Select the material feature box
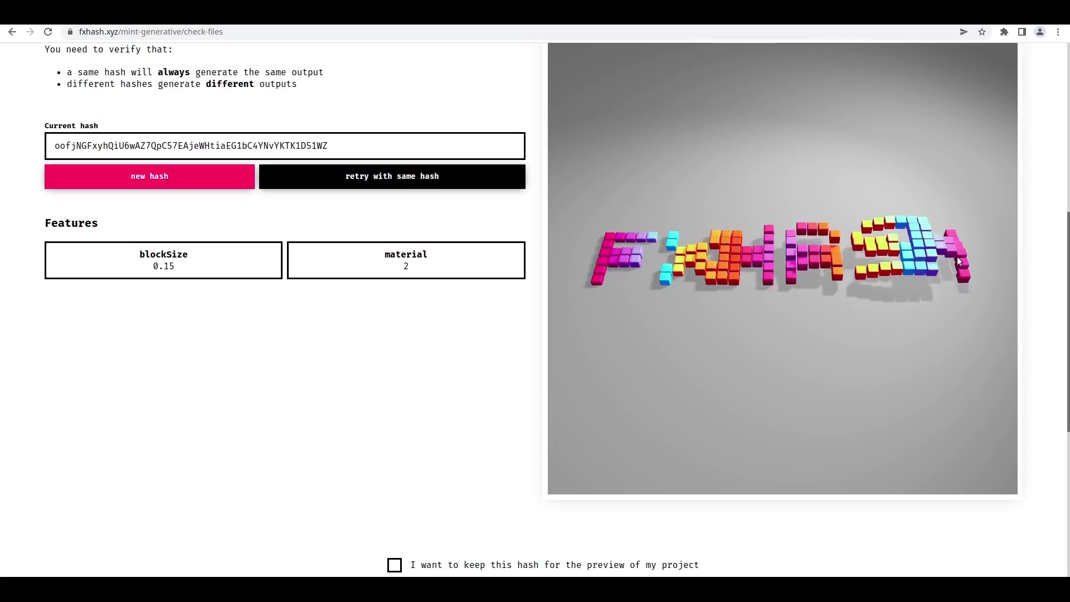 point(406,260)
